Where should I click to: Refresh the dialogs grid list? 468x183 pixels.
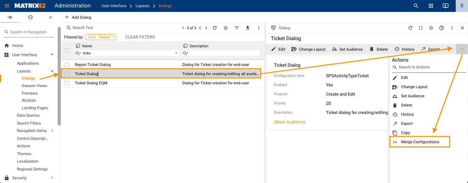point(215,28)
